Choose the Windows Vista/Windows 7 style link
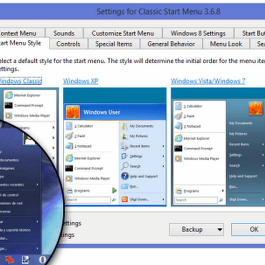The height and width of the screenshot is (265, 265). coord(208,81)
